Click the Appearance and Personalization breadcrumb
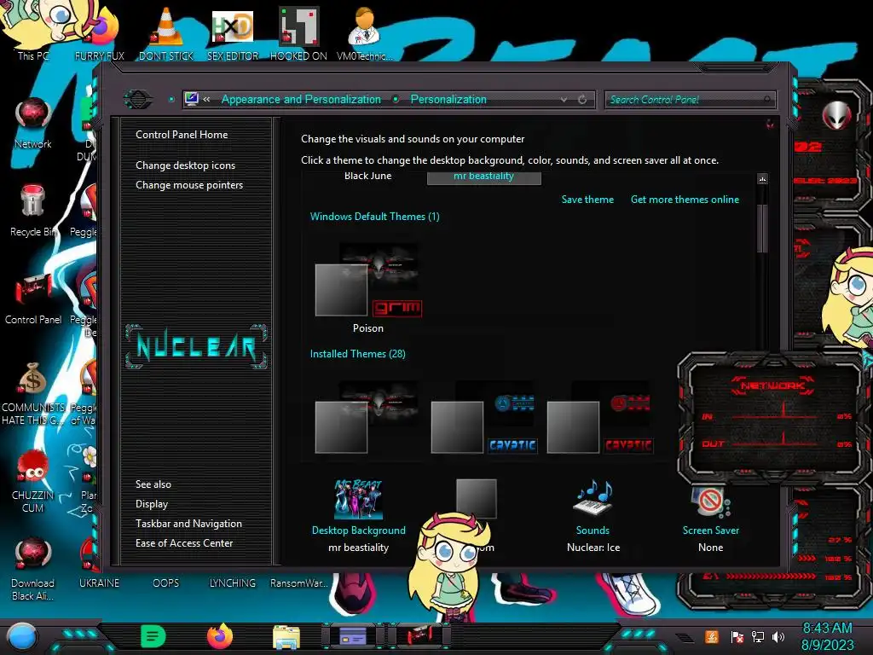The image size is (873, 655). tap(301, 100)
